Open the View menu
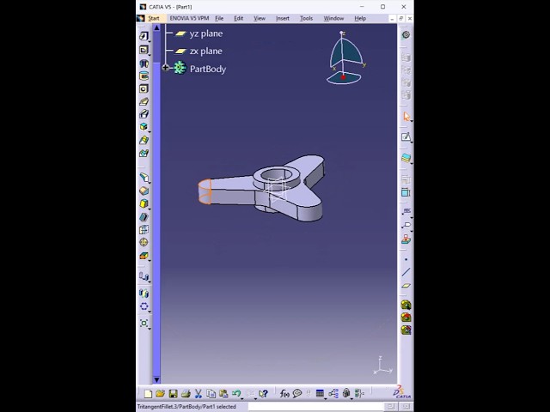 point(260,18)
